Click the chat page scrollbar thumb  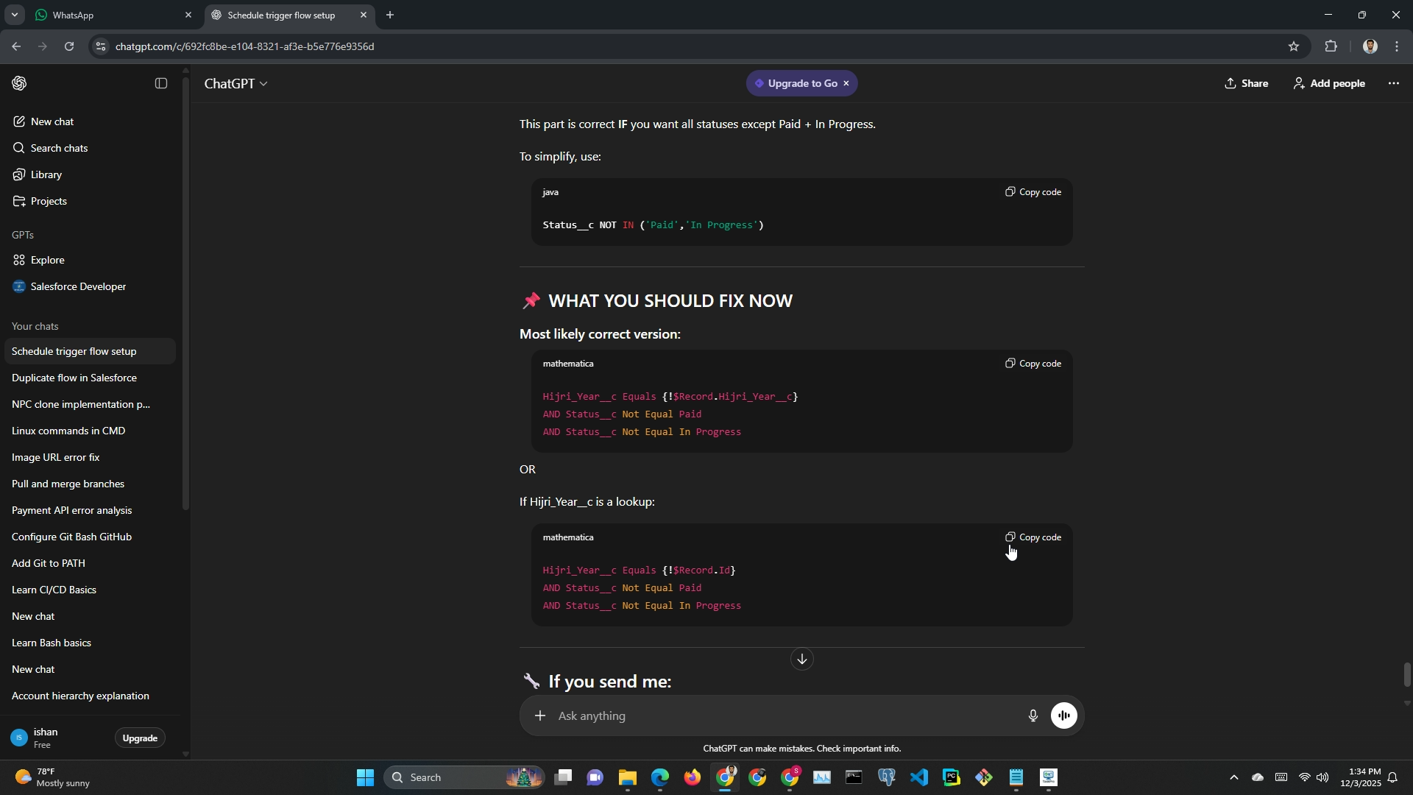pos(1406,674)
